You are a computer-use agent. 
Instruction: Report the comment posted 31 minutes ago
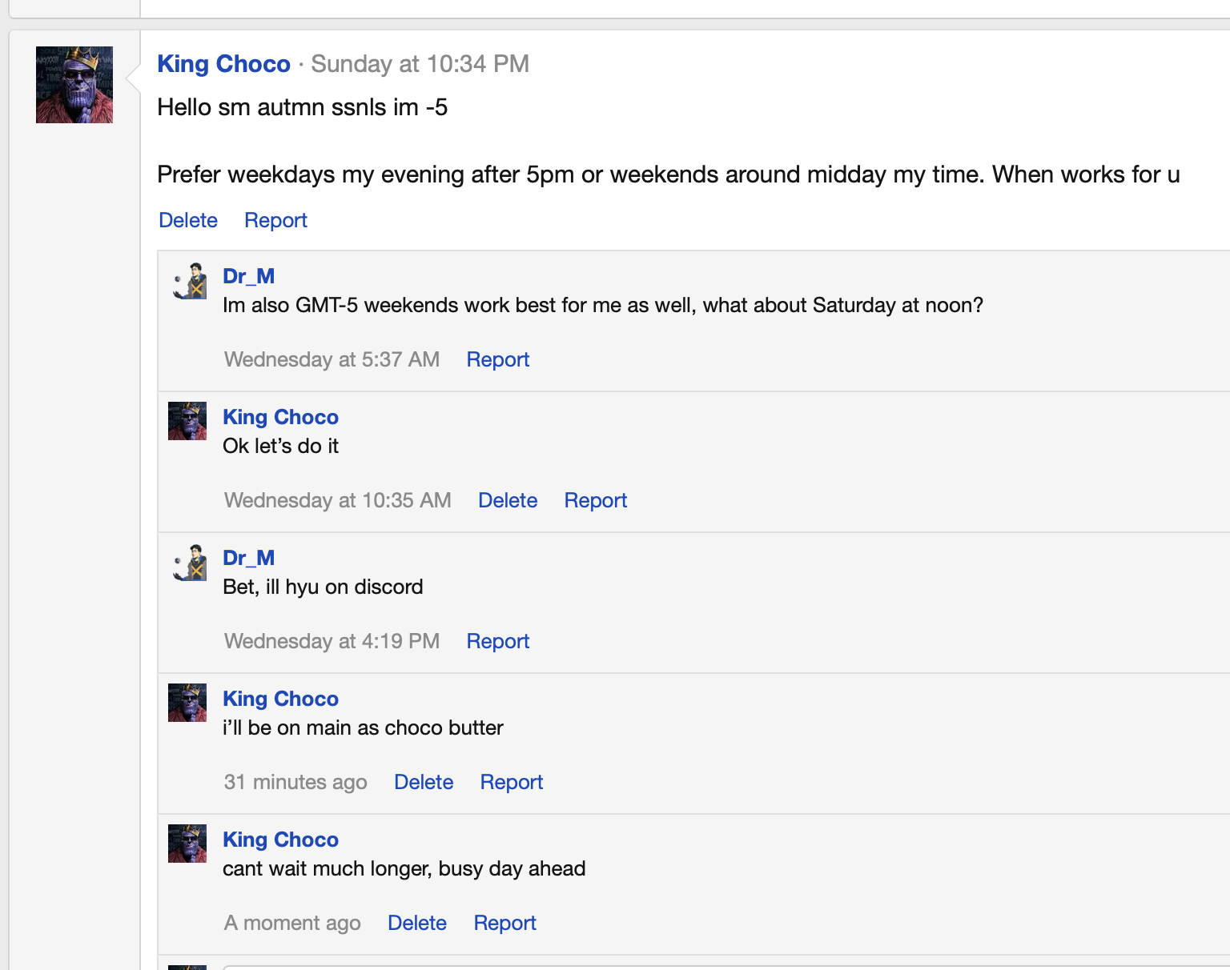511,782
